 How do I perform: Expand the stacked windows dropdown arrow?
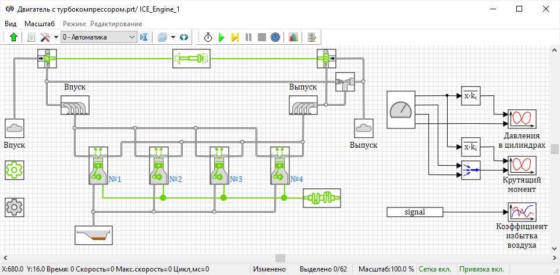173,37
